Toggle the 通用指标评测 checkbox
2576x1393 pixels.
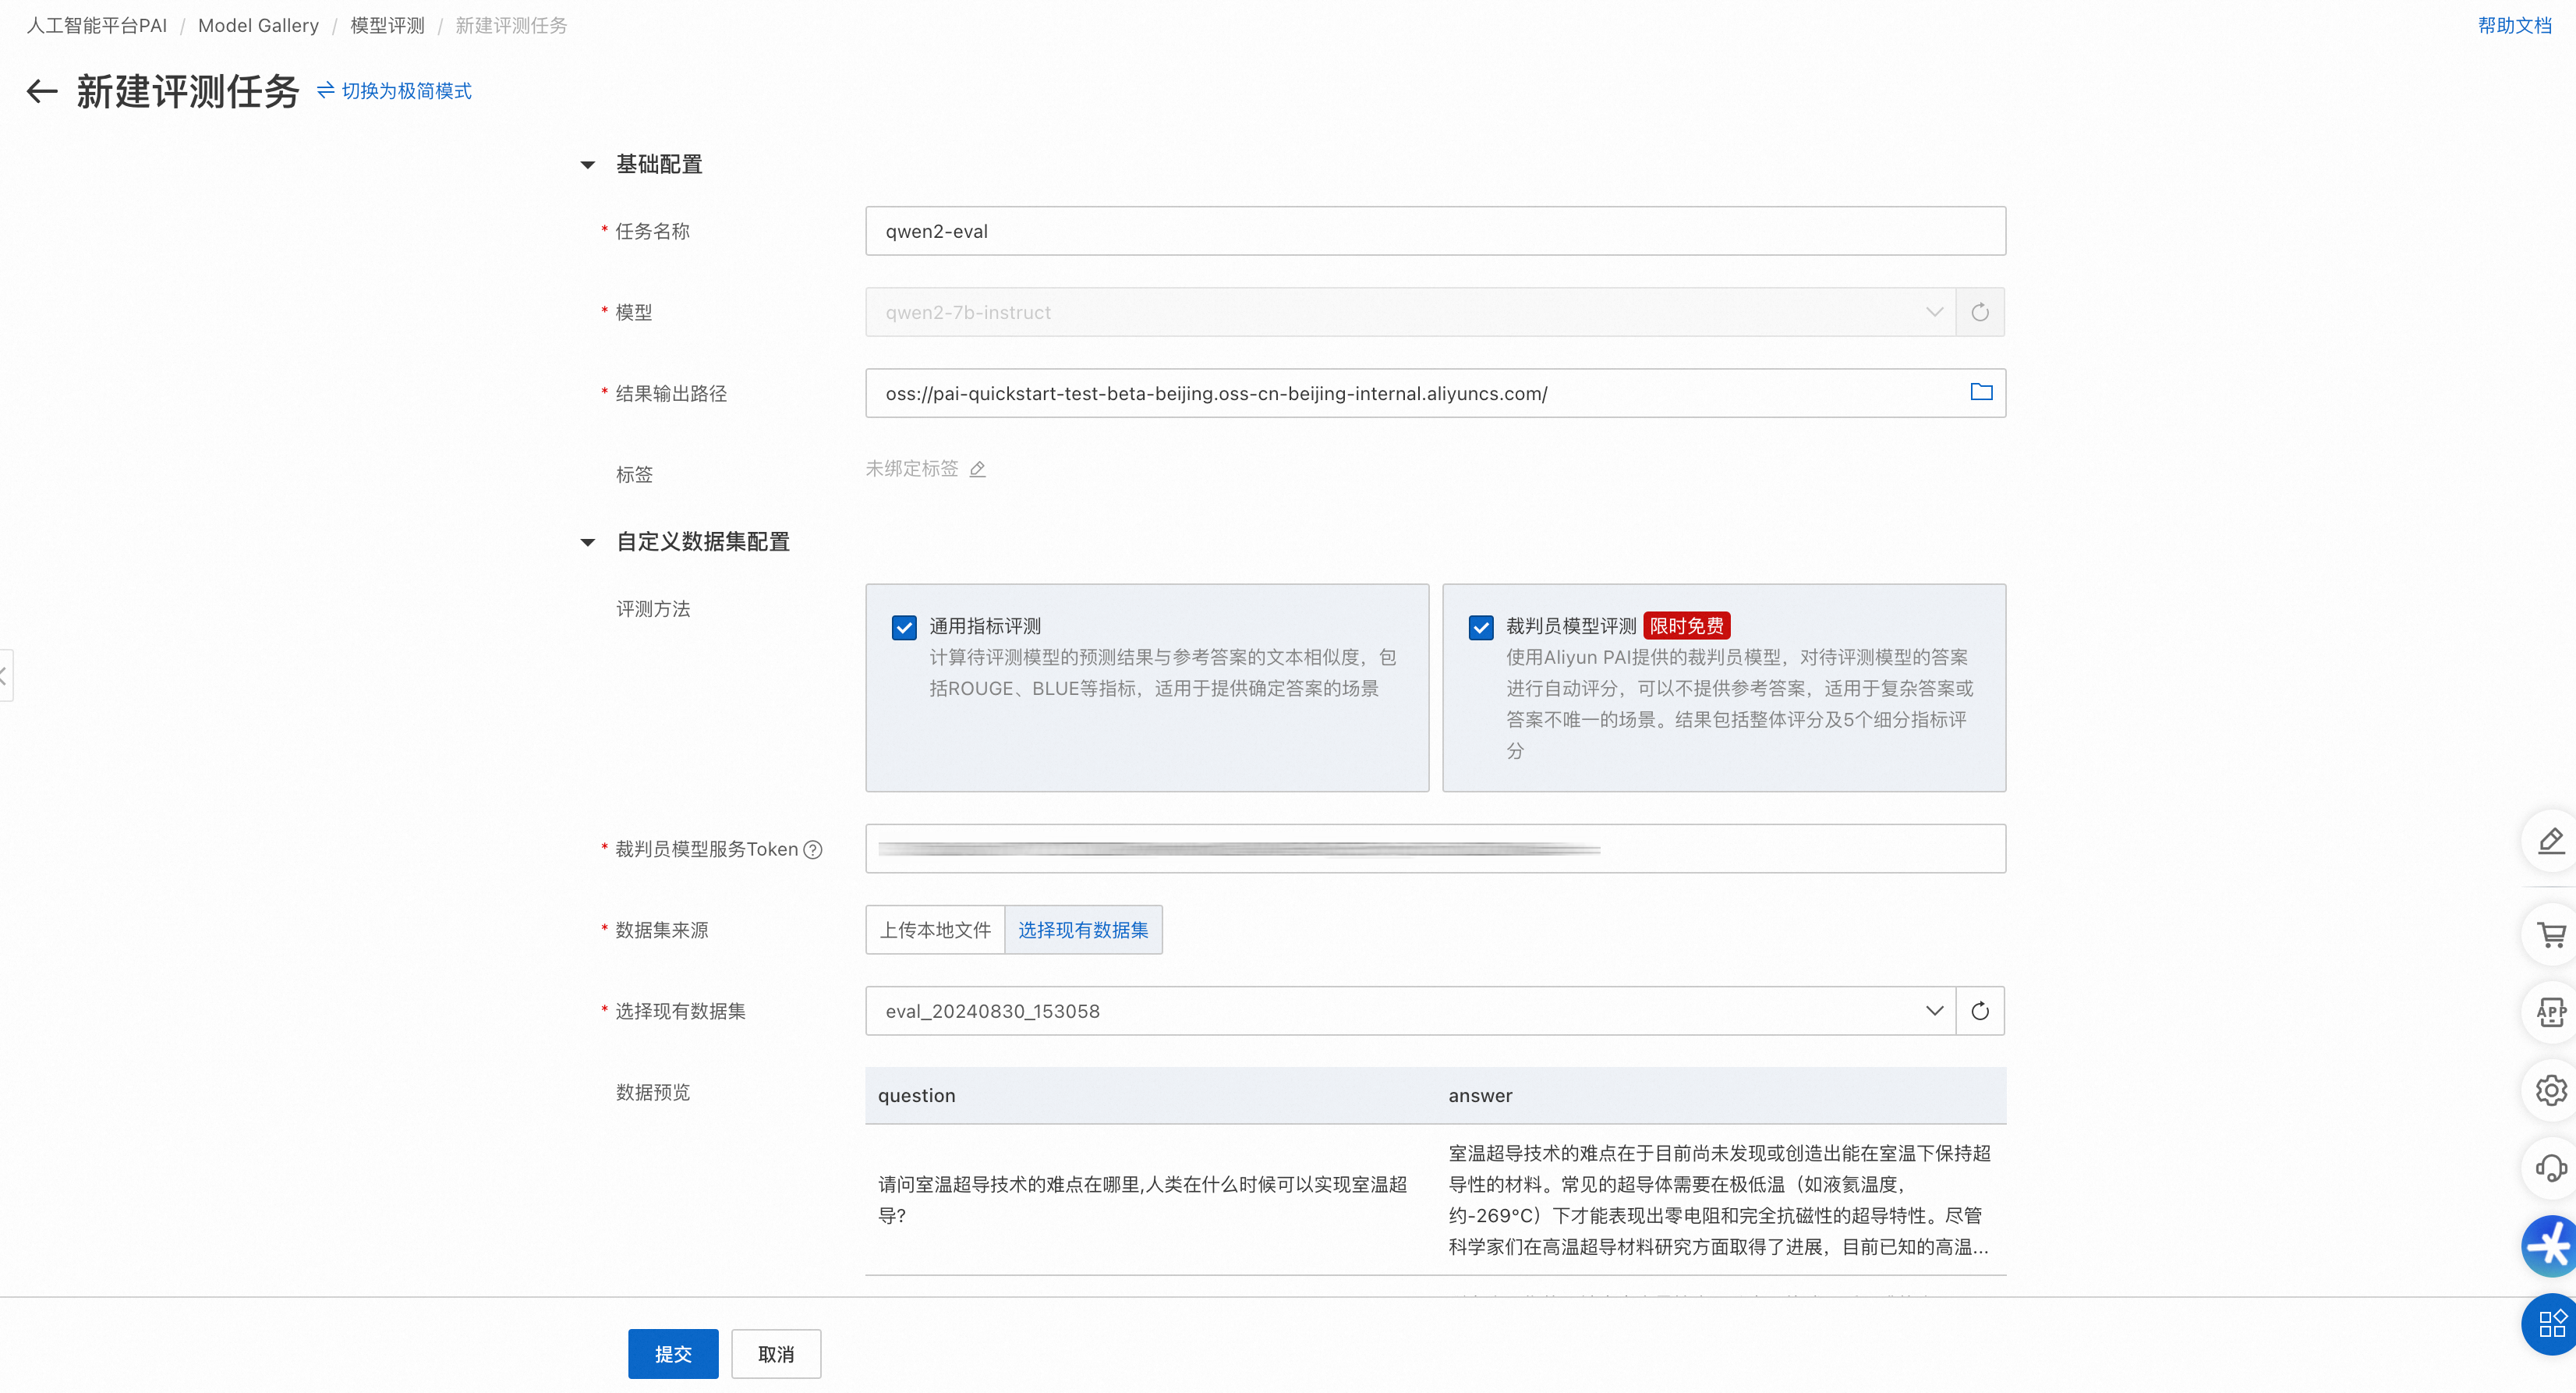tap(904, 627)
